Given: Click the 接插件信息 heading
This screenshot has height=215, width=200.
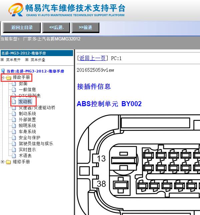Looking at the screenshot, I should coord(94,86).
